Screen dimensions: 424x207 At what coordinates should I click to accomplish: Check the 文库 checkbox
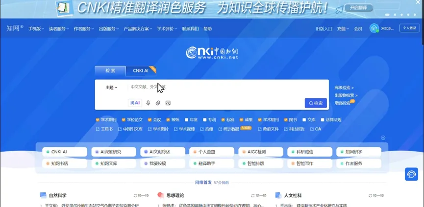pos(304,120)
